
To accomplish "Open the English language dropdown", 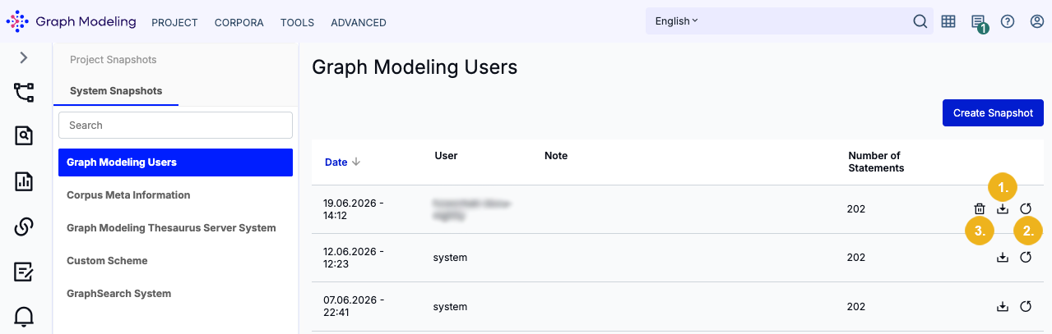I will click(x=676, y=21).
